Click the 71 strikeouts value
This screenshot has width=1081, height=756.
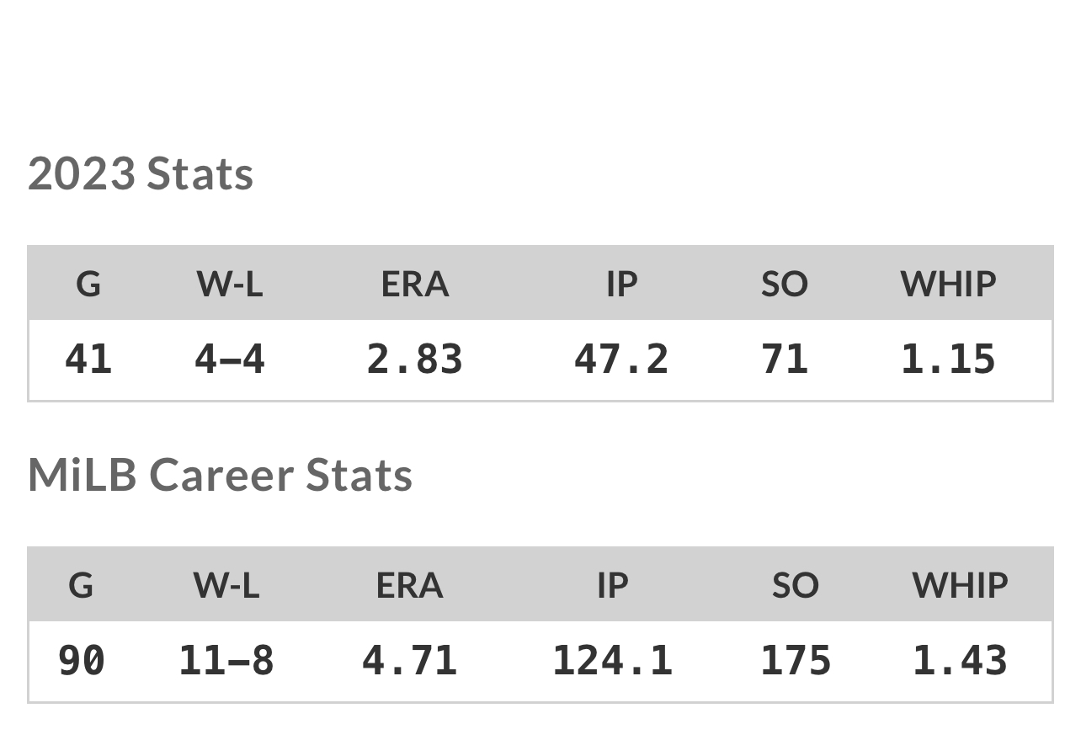[785, 359]
